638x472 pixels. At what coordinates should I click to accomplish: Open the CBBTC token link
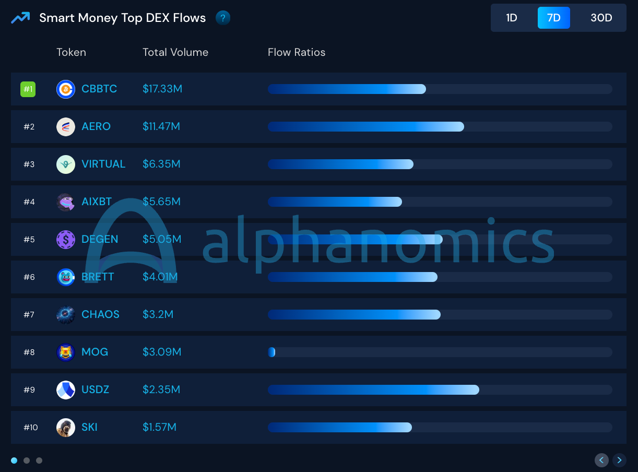coord(99,89)
